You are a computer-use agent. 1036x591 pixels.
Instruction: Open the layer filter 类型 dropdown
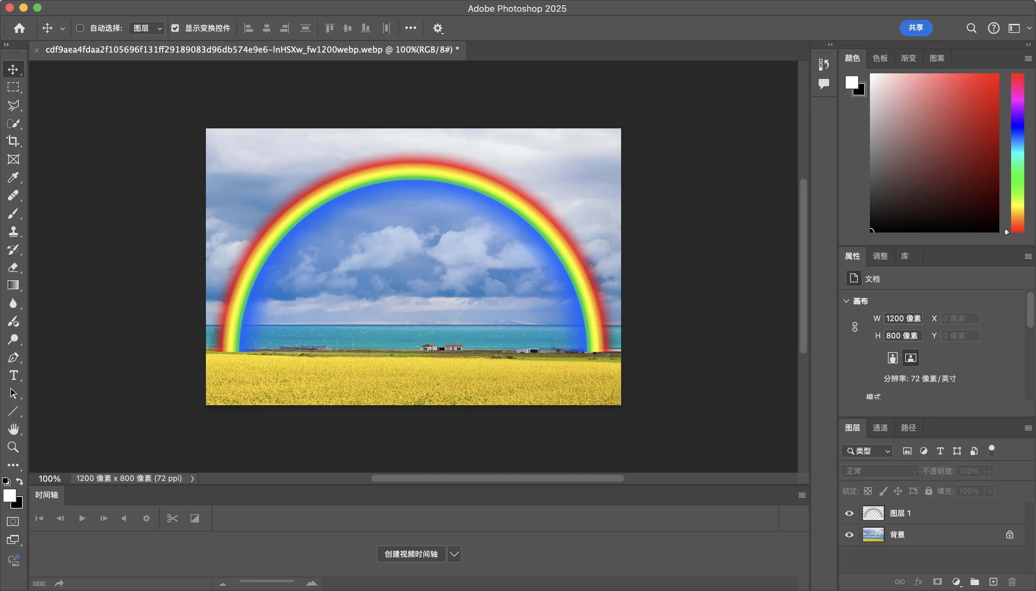pos(867,451)
